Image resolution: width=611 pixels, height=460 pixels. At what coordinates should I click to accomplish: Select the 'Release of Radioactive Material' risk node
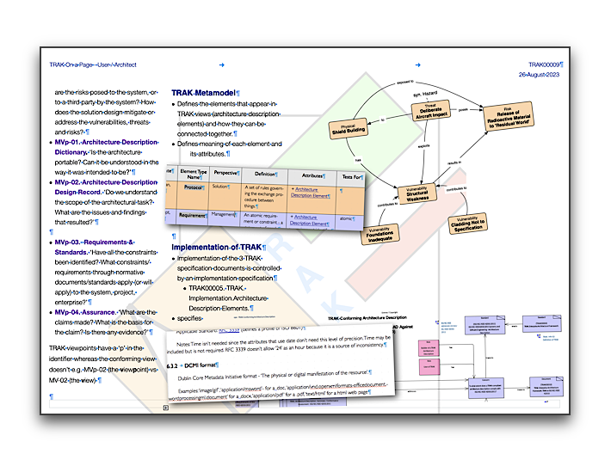(509, 116)
